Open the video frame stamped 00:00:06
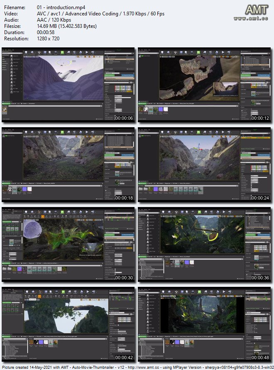This screenshot has height=370, width=274. tap(68, 85)
